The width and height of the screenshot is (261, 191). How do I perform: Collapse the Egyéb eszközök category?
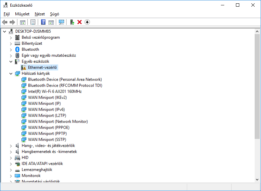click(x=11, y=61)
